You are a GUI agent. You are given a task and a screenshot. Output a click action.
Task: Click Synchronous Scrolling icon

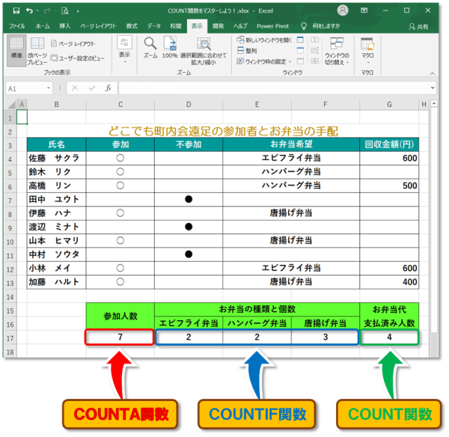[315, 50]
